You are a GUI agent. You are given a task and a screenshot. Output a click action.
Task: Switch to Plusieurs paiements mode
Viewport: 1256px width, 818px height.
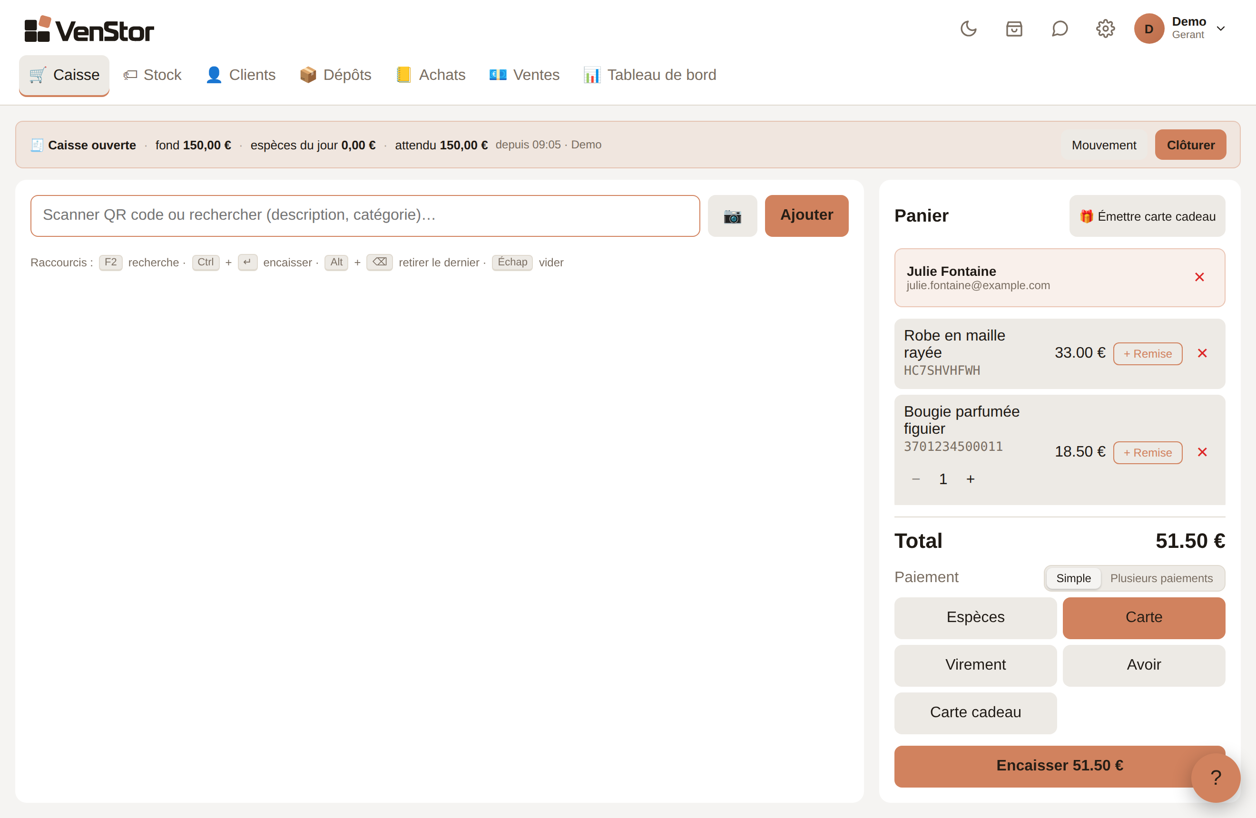click(x=1161, y=579)
